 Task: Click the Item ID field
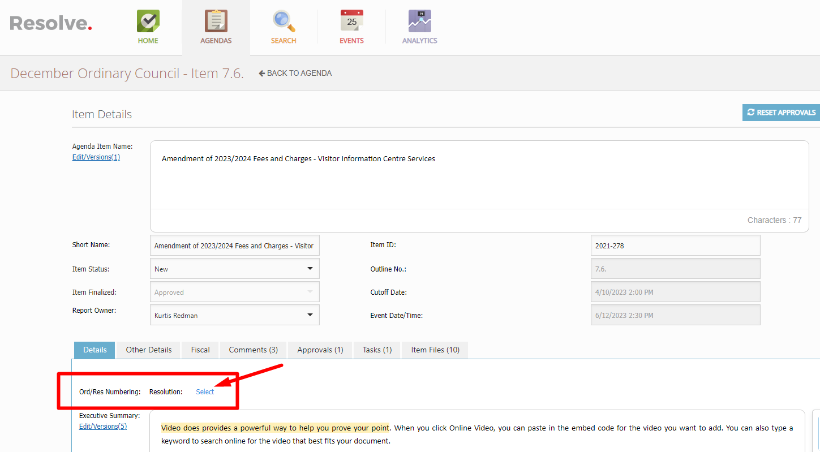[x=675, y=246]
